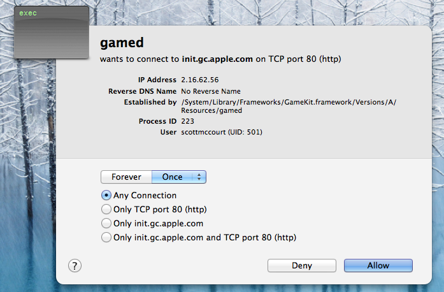
Task: Click the Reverse DNS Name label
Action: (x=143, y=91)
